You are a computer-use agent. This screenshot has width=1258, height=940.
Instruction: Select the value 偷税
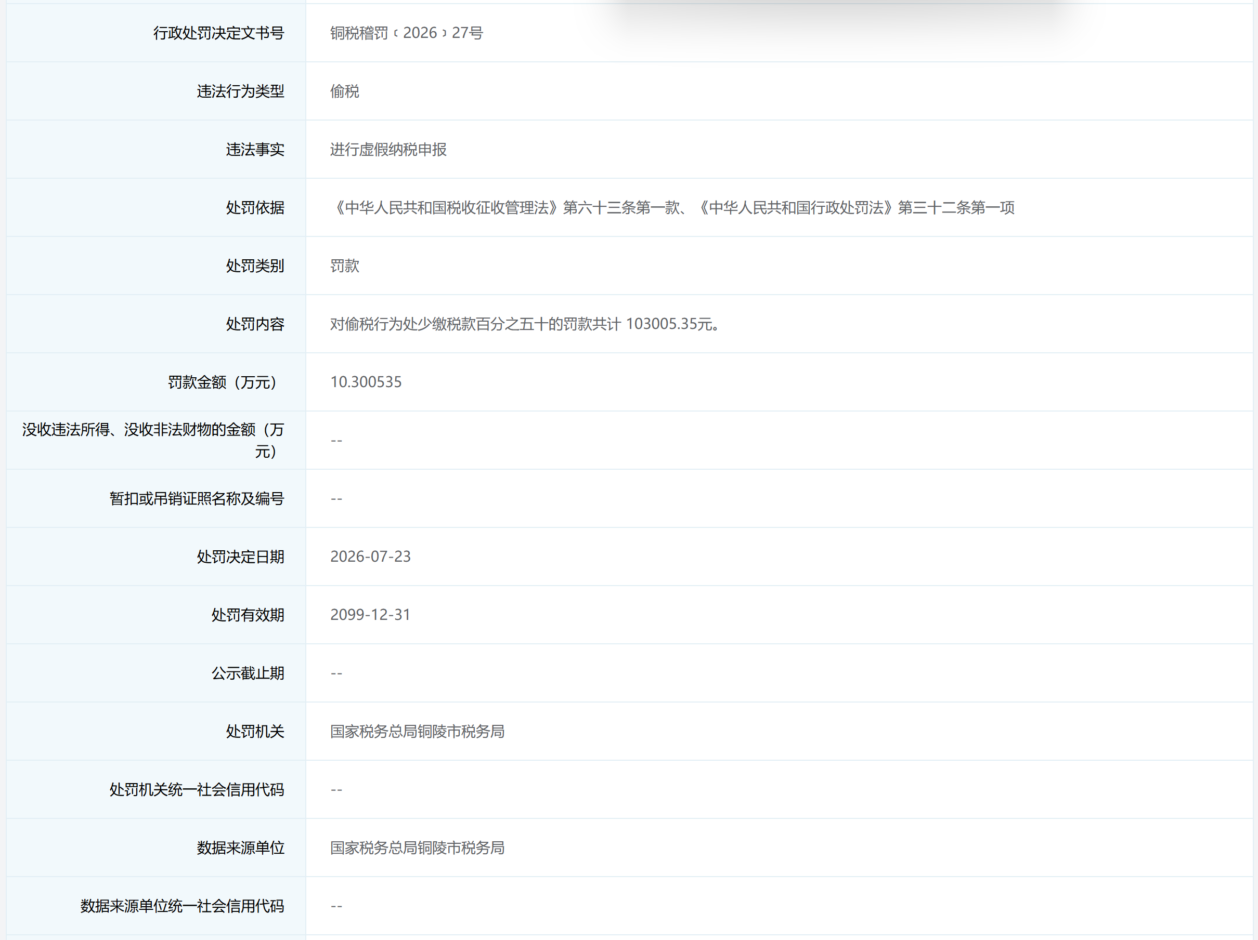point(345,91)
